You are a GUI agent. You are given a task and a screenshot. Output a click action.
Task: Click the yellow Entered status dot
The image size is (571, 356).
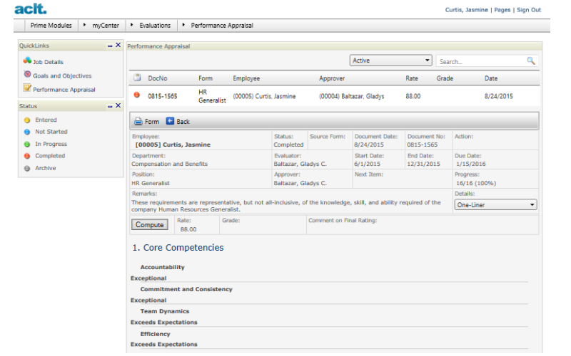(x=27, y=120)
